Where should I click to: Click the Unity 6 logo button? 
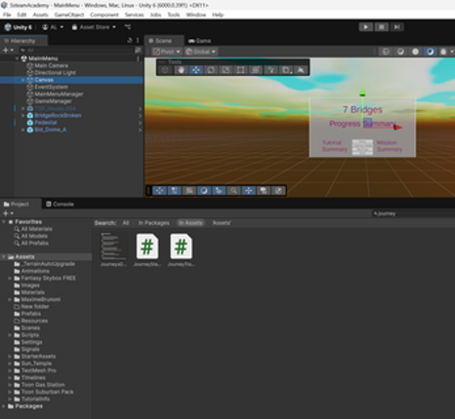coord(19,27)
